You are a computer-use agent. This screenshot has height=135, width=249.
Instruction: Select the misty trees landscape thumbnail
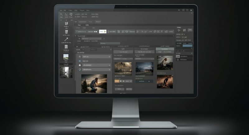123,68
